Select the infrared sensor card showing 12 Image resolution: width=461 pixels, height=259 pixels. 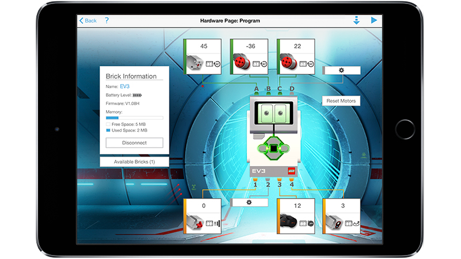click(x=296, y=216)
